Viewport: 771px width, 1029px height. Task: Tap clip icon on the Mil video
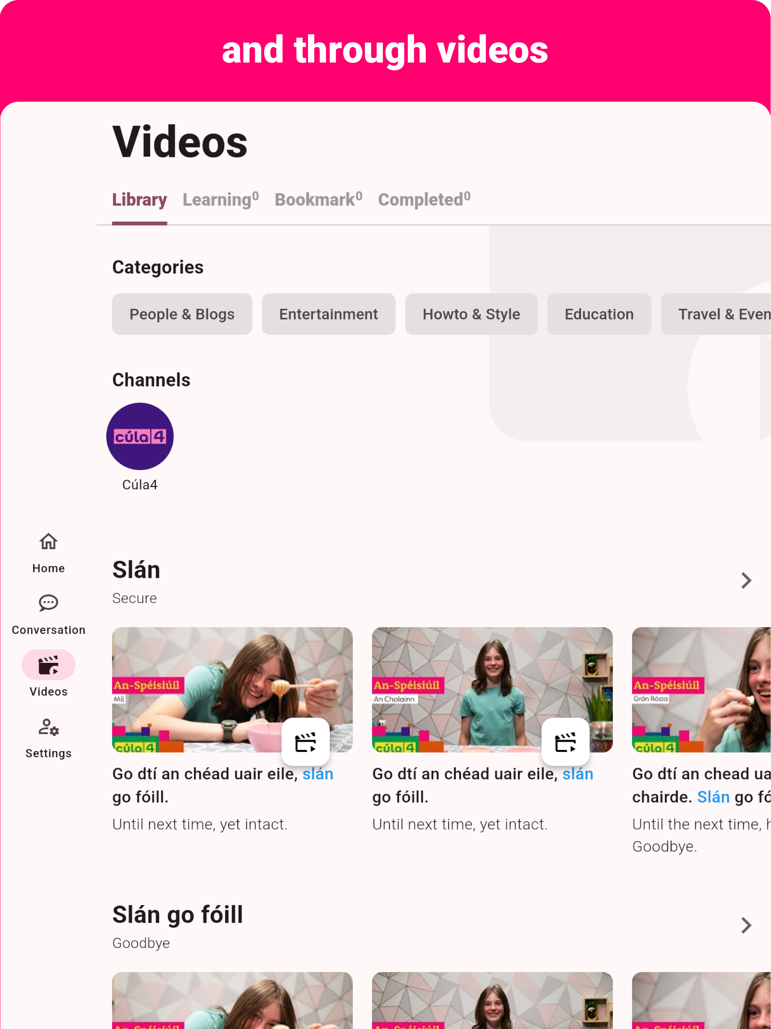[306, 742]
